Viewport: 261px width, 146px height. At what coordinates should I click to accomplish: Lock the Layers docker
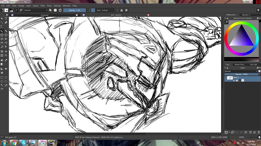[x=227, y=68]
